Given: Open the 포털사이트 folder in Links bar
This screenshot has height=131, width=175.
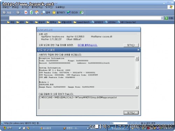Looking at the screenshot, I should (65, 22).
